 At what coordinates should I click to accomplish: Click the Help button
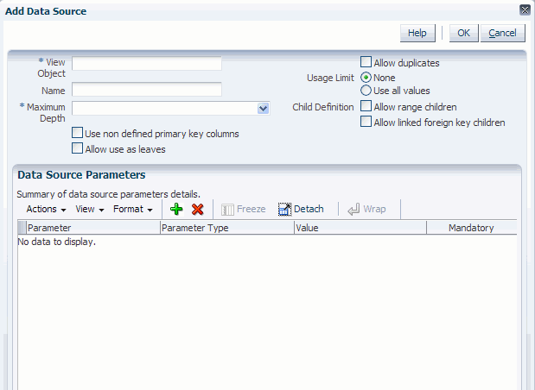(x=417, y=33)
